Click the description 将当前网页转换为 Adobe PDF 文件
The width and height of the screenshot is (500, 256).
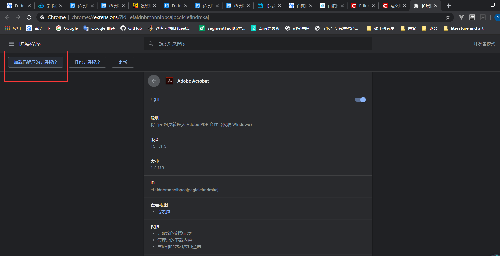coord(201,125)
